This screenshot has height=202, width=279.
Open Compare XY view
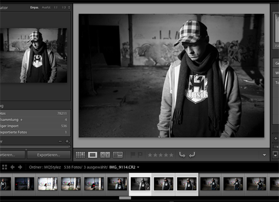(105, 155)
